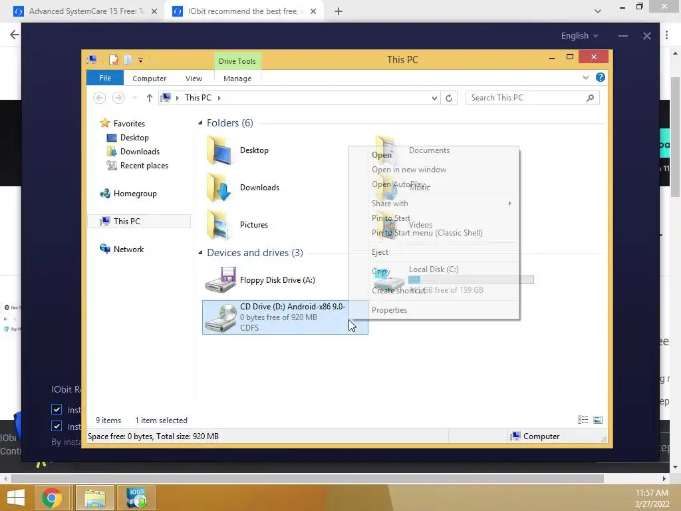Go up one level with the Up arrow

click(150, 98)
